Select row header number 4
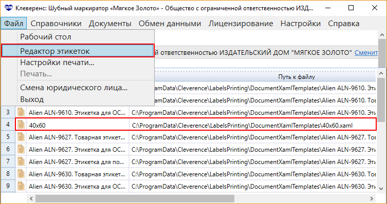The height and width of the screenshot is (204, 387). tap(8, 125)
